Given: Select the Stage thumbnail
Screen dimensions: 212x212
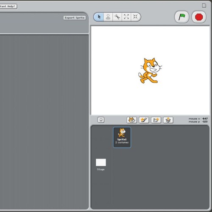Looking at the screenshot, I should (x=101, y=162).
